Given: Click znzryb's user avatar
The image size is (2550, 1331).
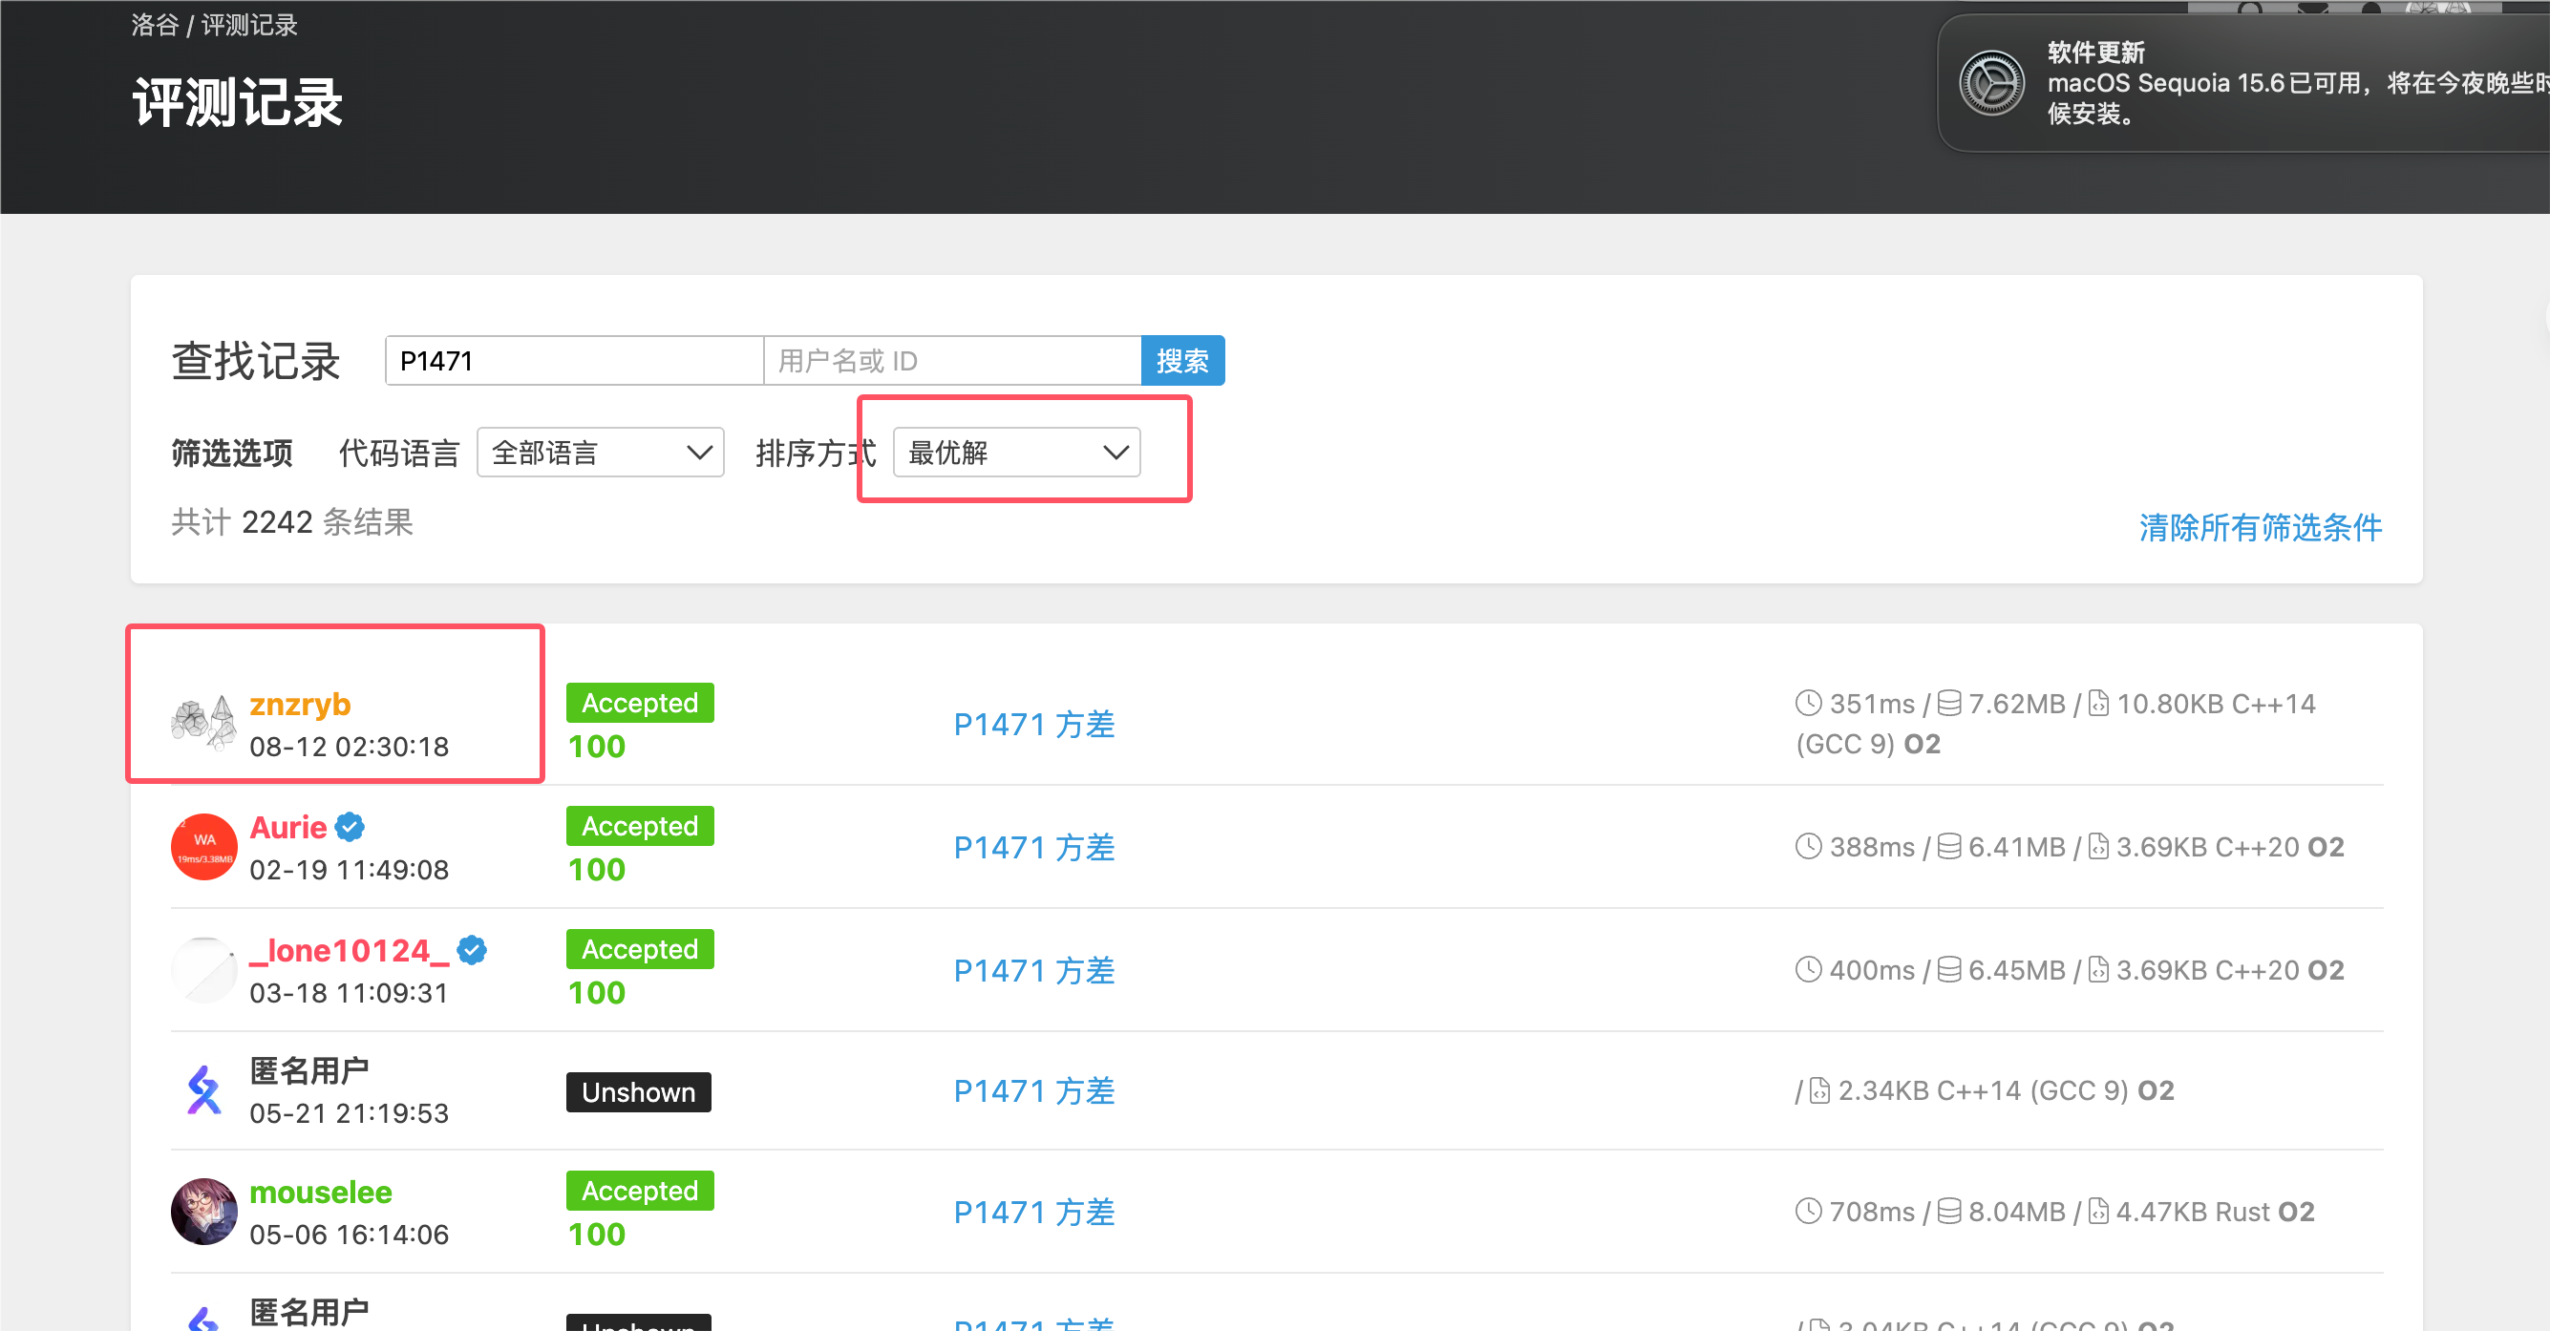Looking at the screenshot, I should (x=204, y=723).
